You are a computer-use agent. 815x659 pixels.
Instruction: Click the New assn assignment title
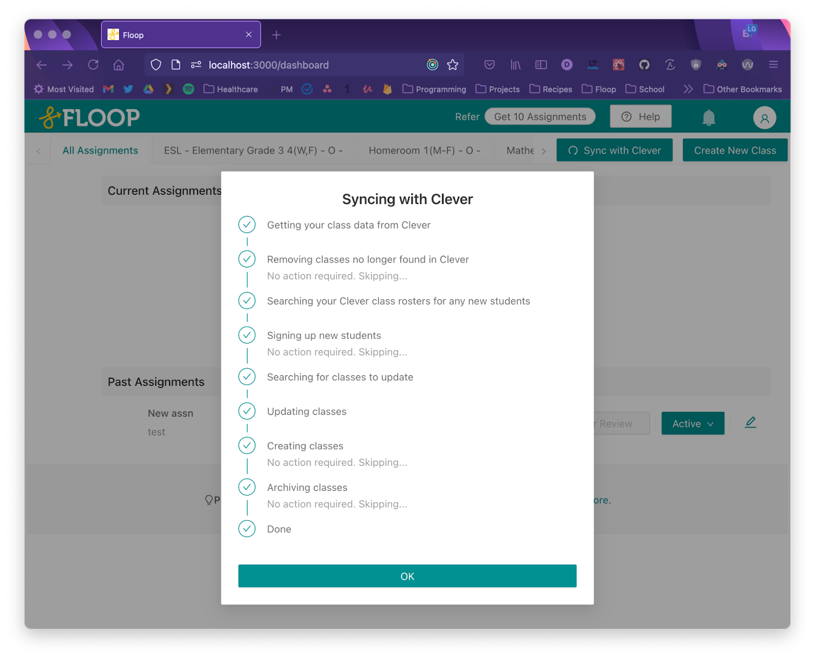pos(171,413)
